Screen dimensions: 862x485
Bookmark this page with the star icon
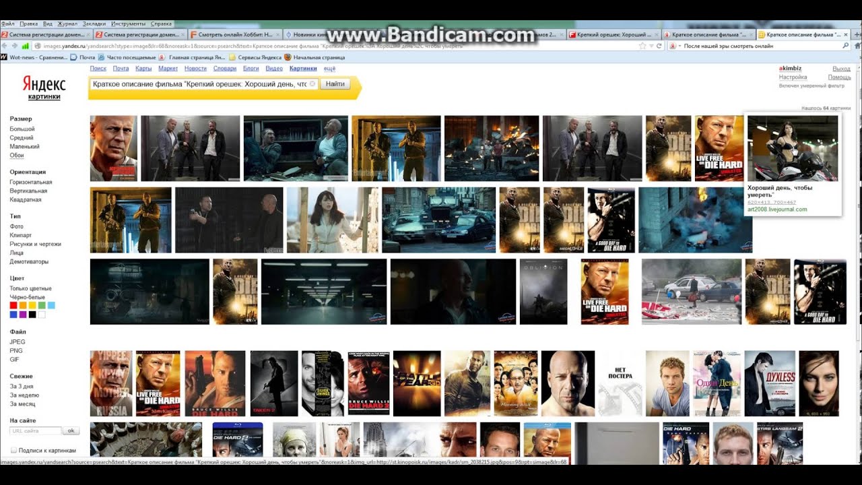point(642,46)
